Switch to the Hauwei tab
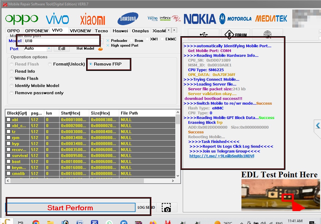This screenshot has width=321, height=224. click(x=120, y=31)
